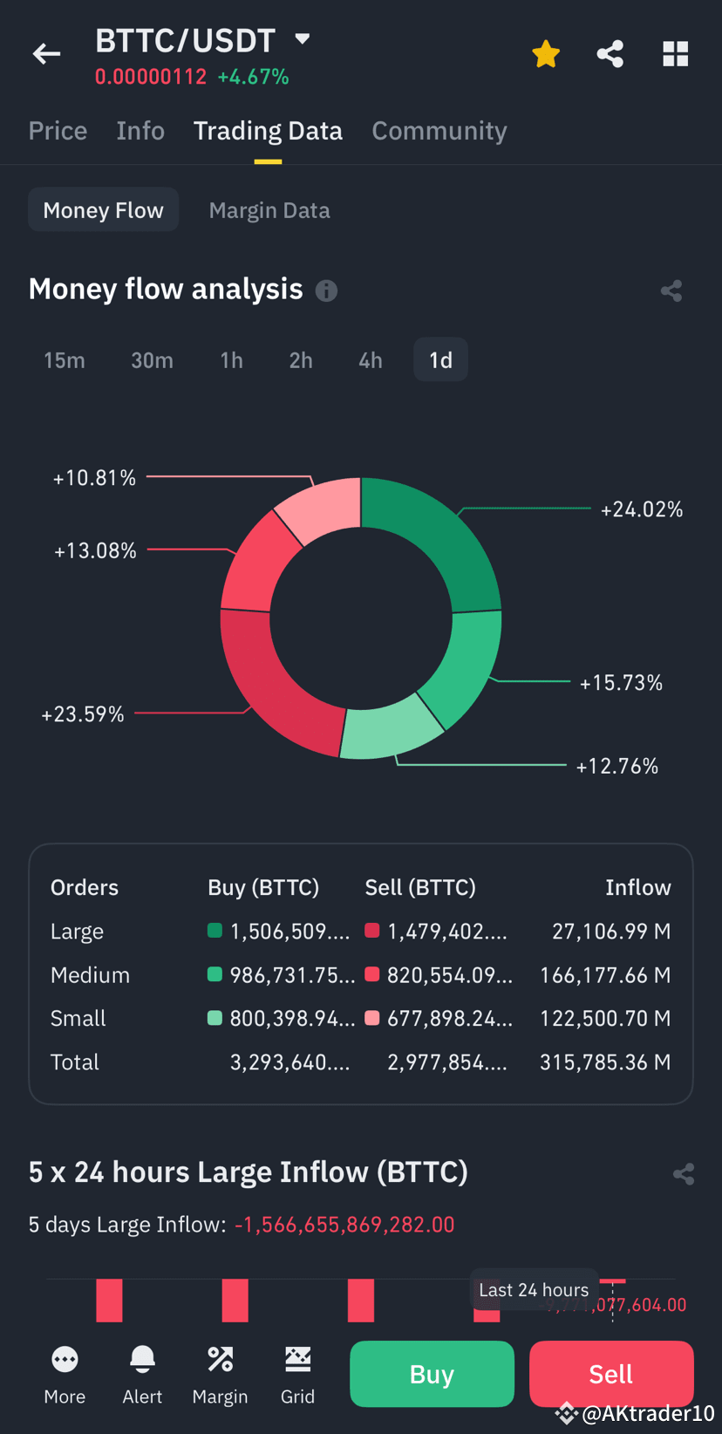Screen dimensions: 722x1434
Task: Open the markets grid icon top right
Action: (x=675, y=53)
